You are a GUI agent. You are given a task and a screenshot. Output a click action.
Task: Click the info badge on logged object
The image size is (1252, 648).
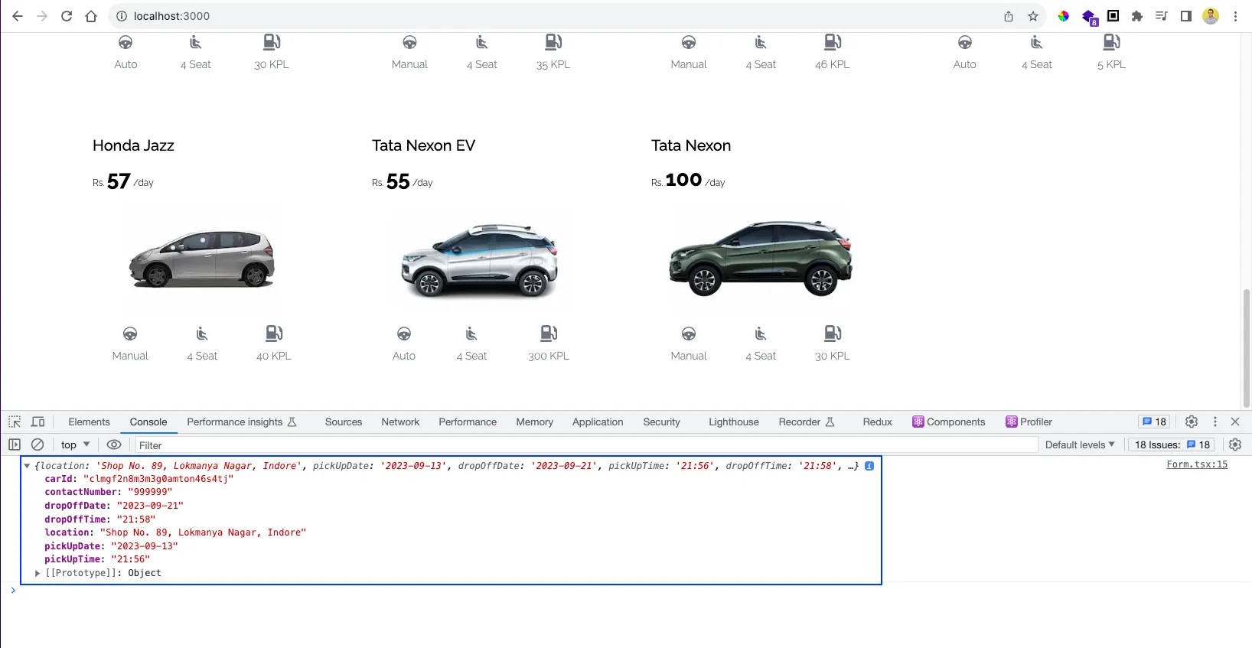pos(869,465)
